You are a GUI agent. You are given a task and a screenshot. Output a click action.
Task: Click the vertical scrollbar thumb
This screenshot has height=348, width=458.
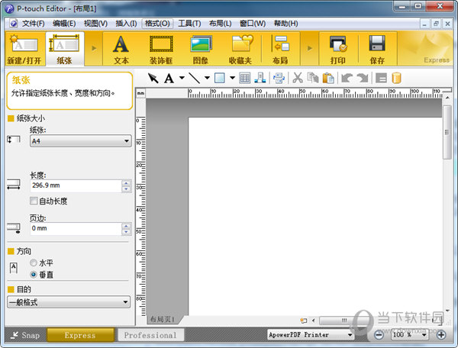click(447, 133)
